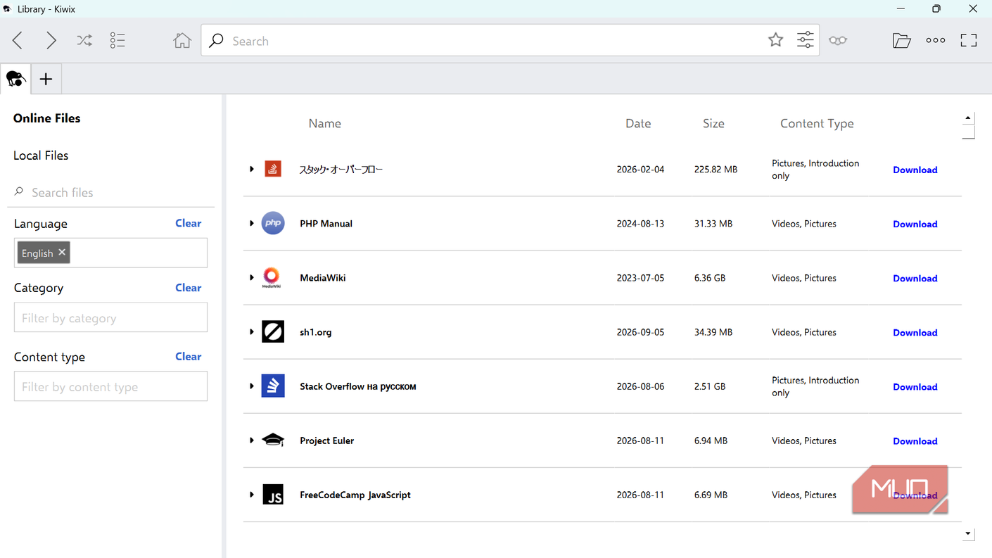Expand the PHP Manual row details

click(x=251, y=223)
